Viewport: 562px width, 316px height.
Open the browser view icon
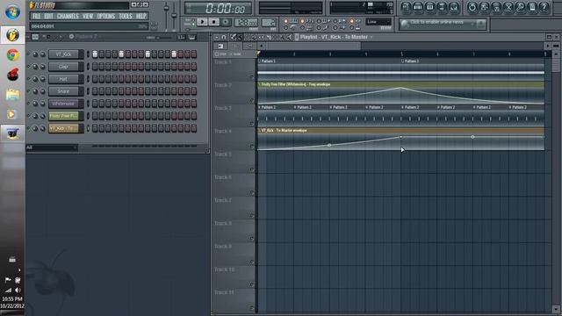(442, 7)
